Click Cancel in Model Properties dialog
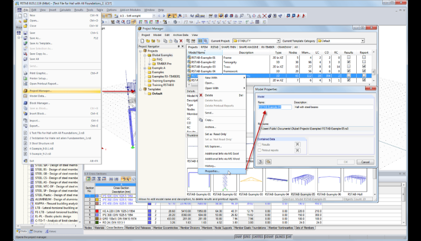Screen dimensions: 421x241 coord(365,162)
